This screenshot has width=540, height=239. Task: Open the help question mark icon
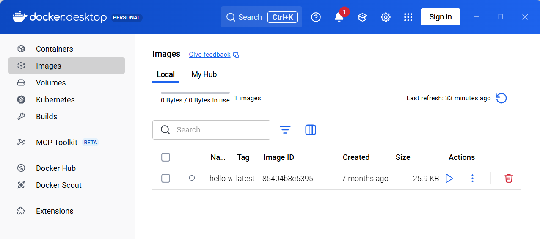[x=316, y=17]
